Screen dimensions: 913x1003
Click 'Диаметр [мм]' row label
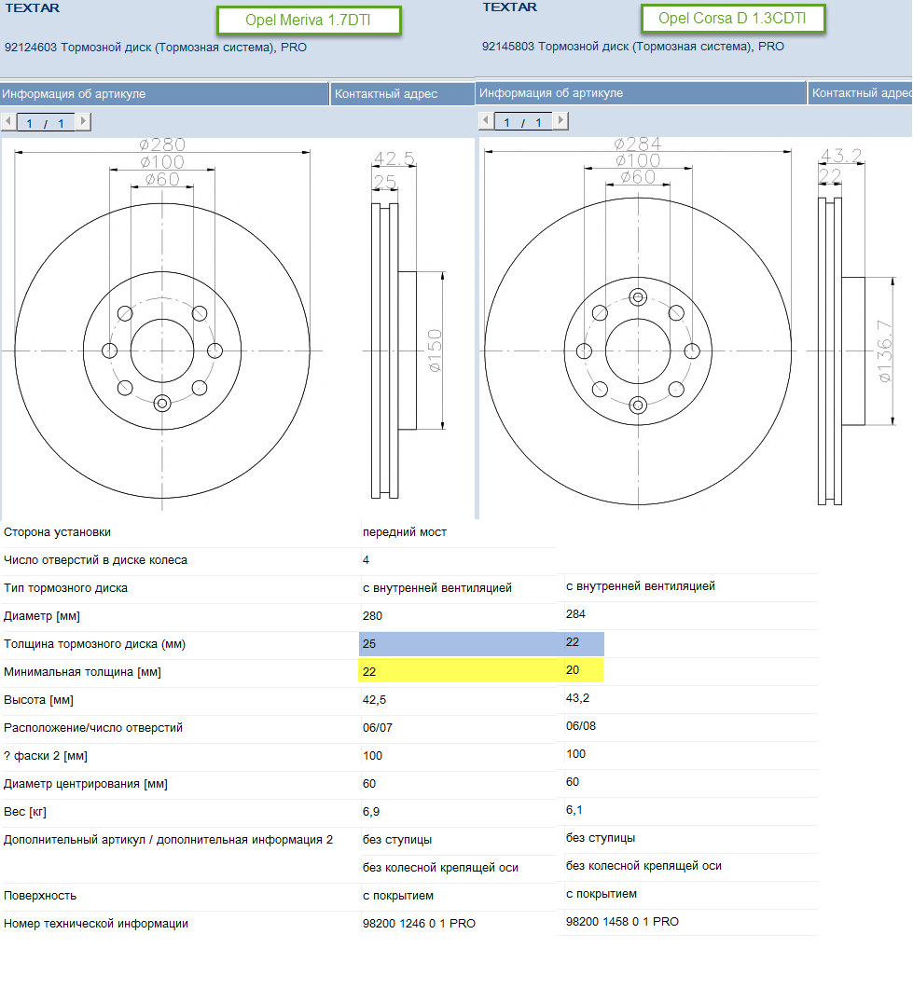click(42, 617)
